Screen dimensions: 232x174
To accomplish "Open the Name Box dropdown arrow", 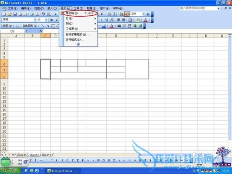I will [26, 31].
